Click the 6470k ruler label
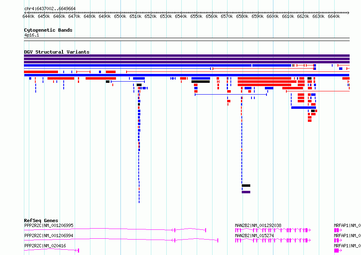Screen dimensions: 361x255 click(74, 16)
